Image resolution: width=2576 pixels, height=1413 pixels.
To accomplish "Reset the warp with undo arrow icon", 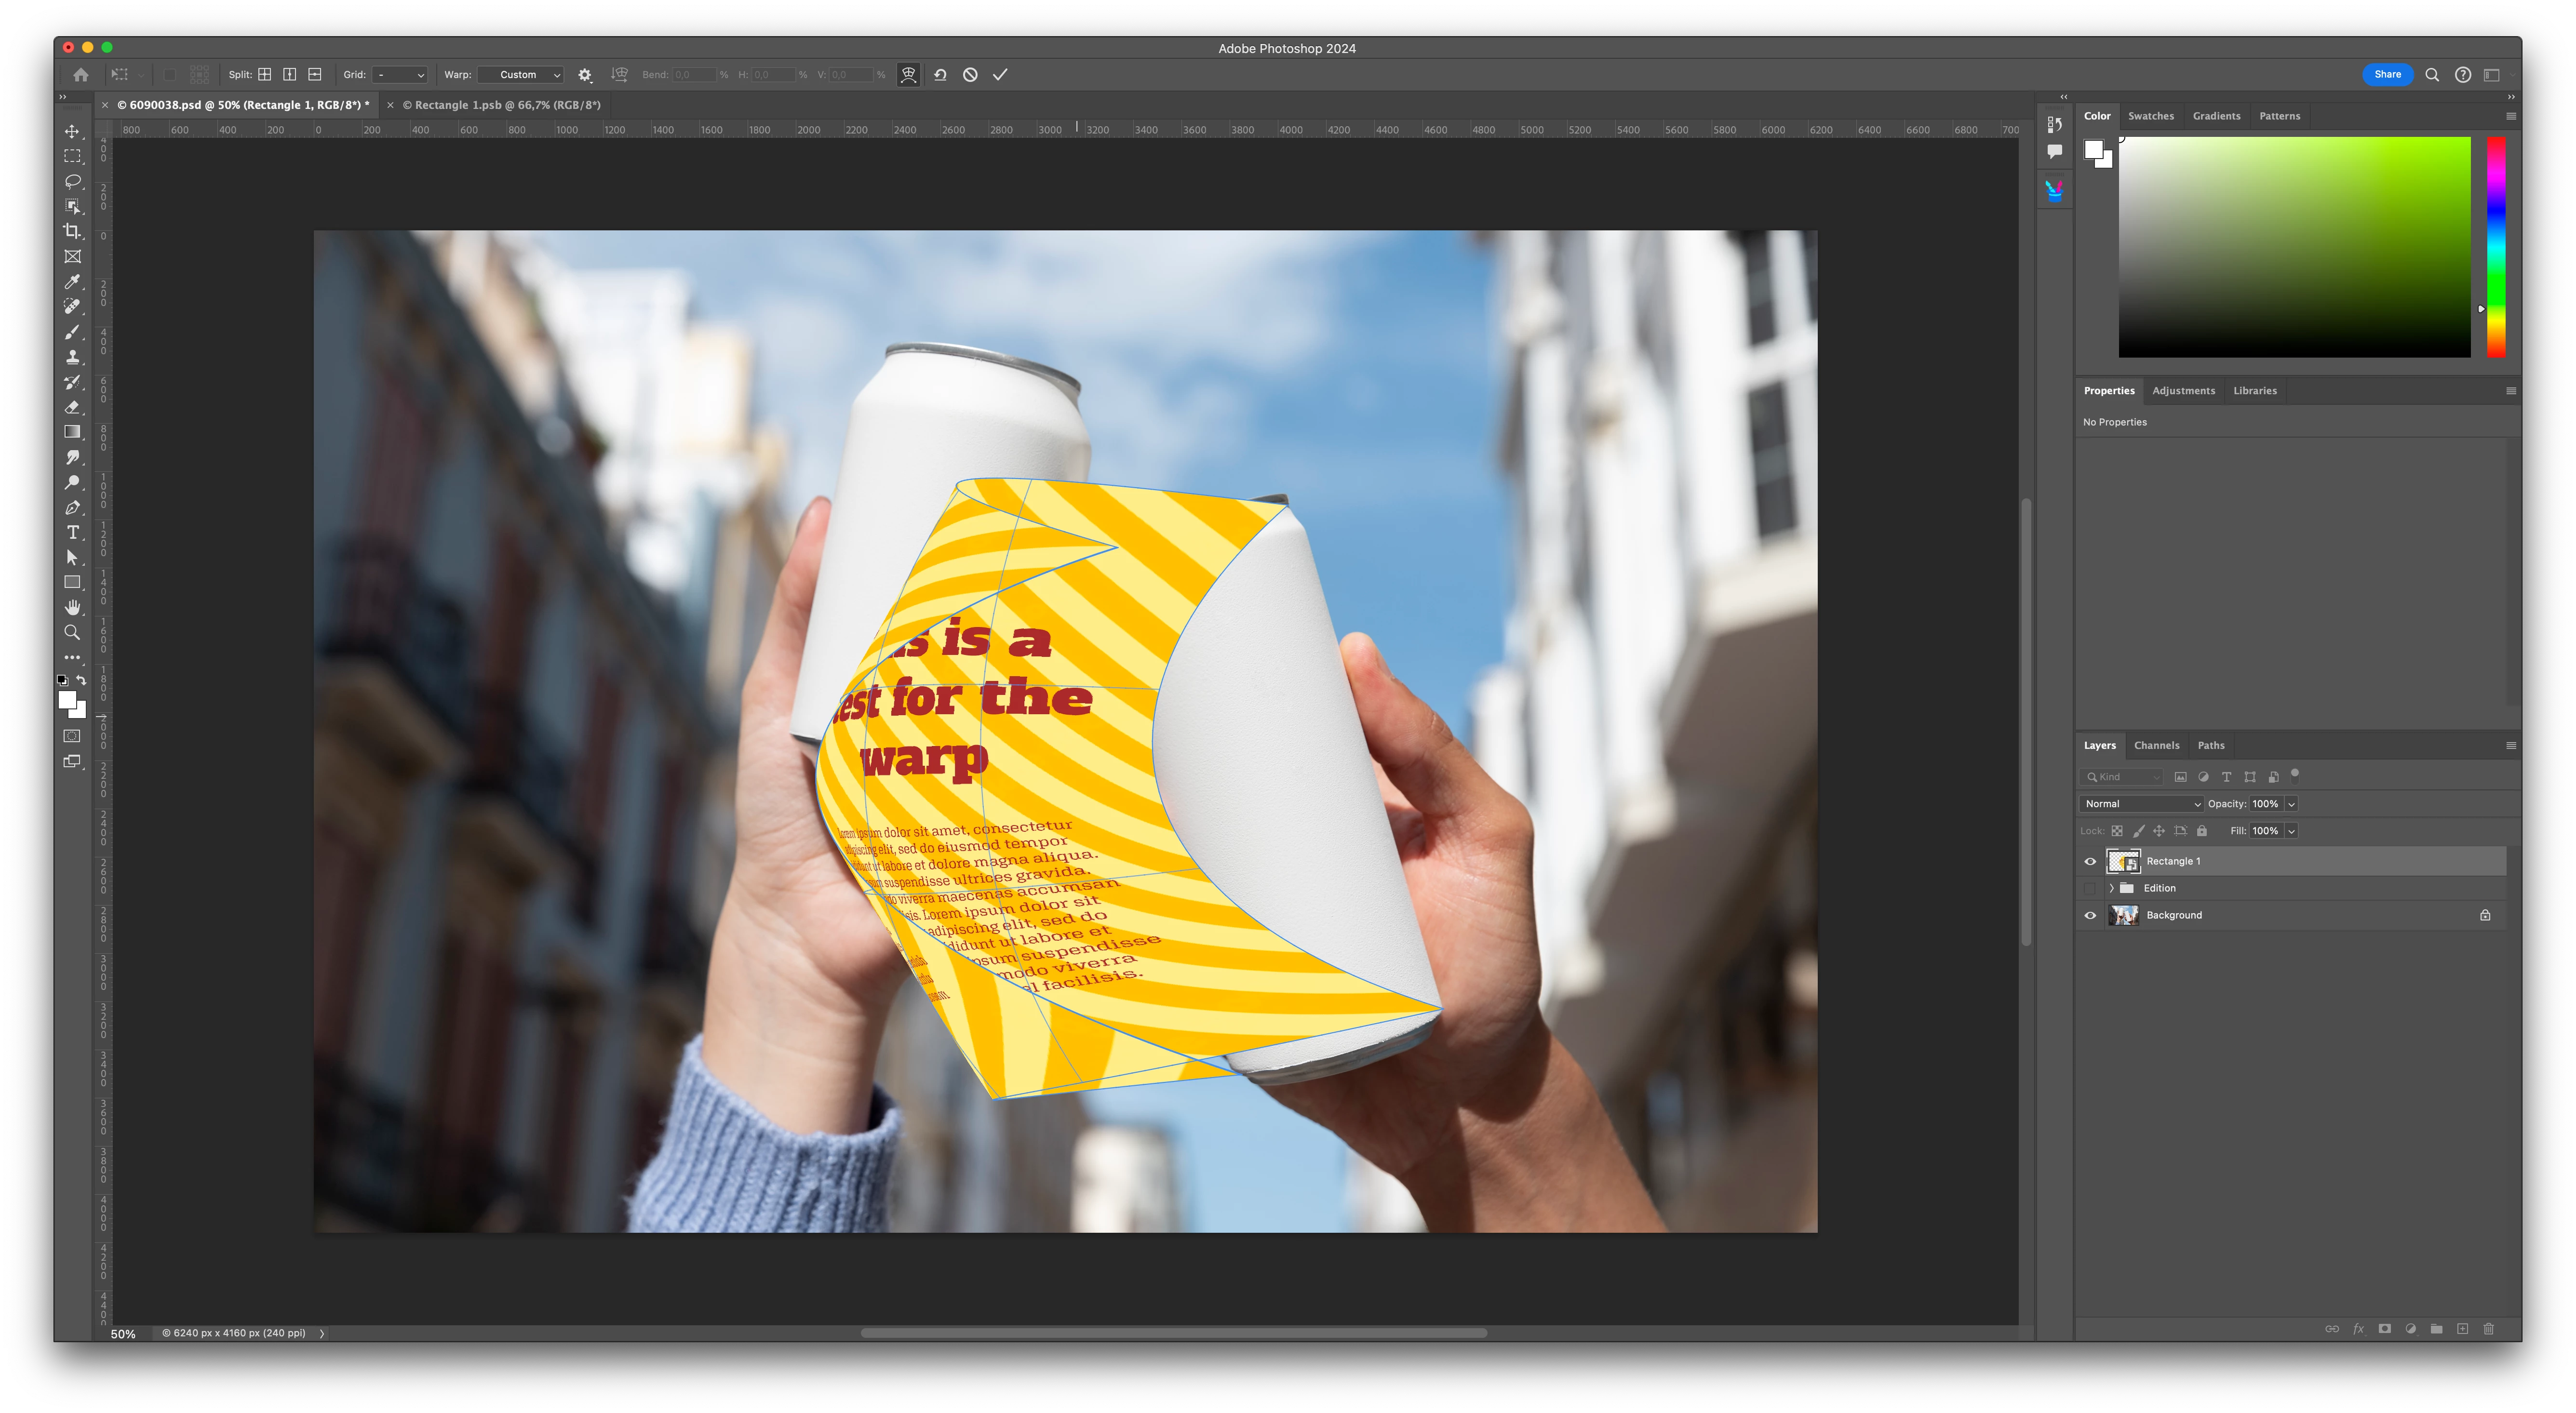I will [940, 75].
